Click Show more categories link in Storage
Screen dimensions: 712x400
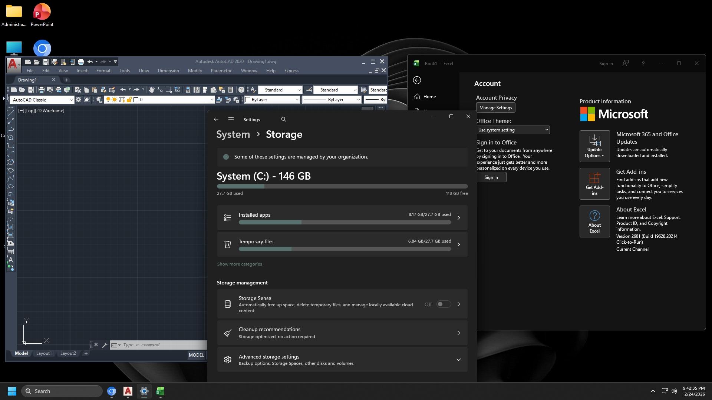pyautogui.click(x=240, y=264)
